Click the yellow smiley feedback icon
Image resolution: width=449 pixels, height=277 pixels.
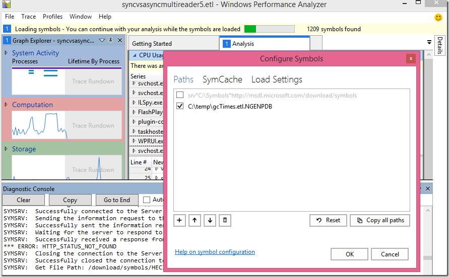tap(438, 17)
